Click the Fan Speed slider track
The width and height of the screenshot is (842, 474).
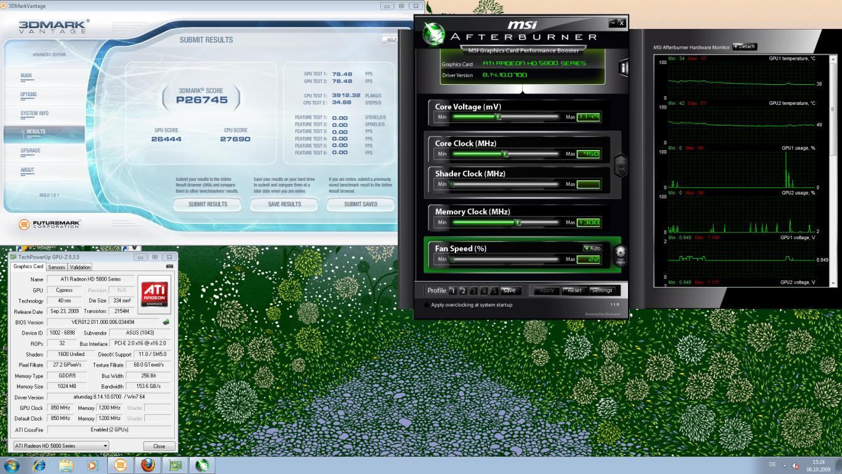point(504,259)
